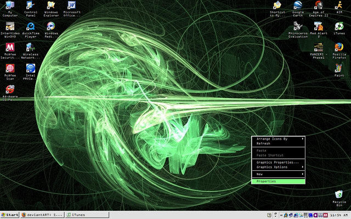Open the My Computer desktop icon
351x219 pixels.
click(10, 7)
